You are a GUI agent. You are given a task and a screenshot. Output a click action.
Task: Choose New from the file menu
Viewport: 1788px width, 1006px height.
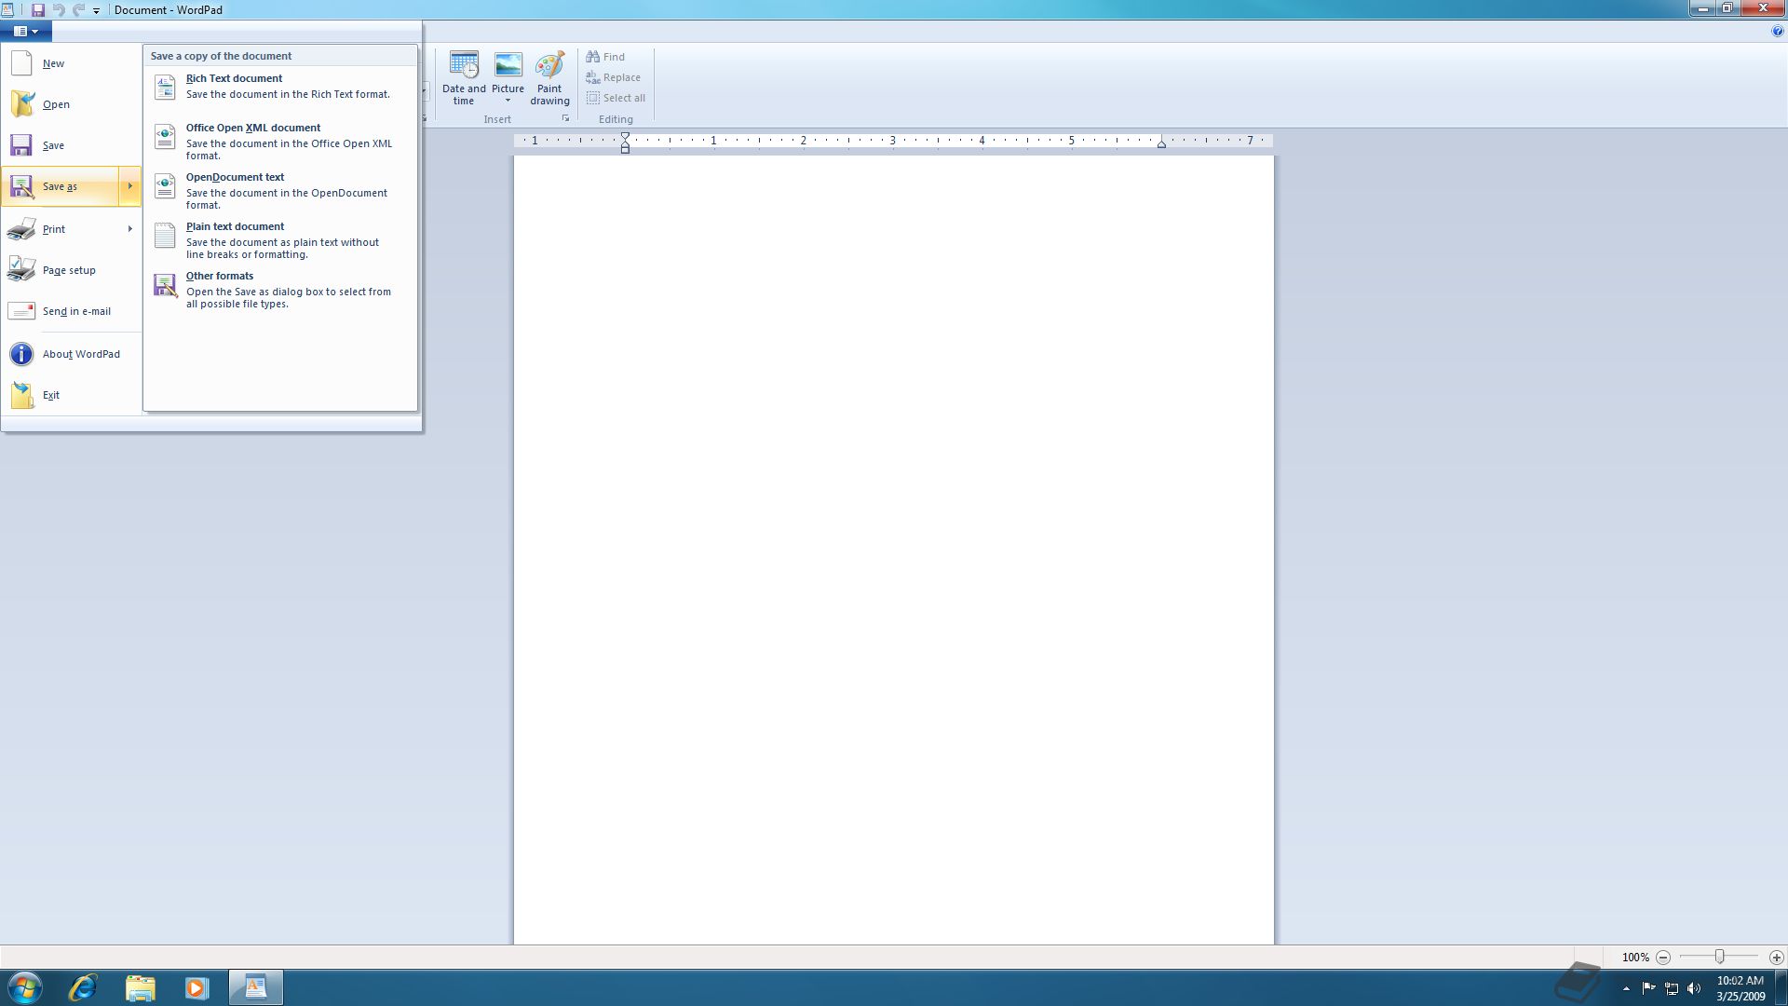[71, 63]
